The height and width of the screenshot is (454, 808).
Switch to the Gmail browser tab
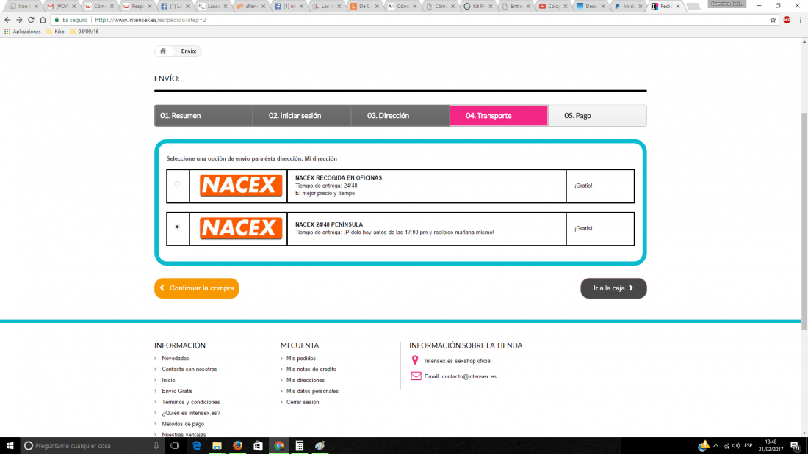[x=61, y=6]
